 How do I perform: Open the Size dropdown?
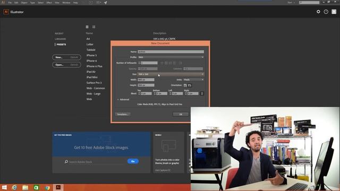(x=171, y=74)
